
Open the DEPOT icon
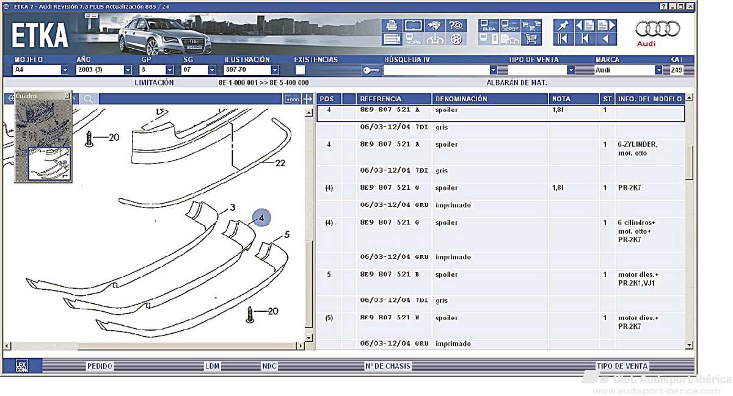click(x=509, y=26)
